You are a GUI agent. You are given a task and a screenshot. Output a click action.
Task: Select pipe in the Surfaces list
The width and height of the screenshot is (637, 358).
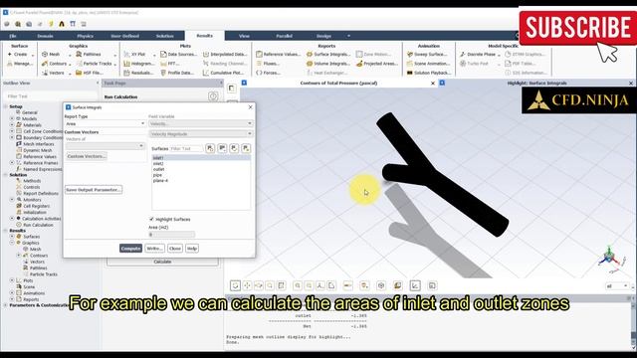point(201,175)
